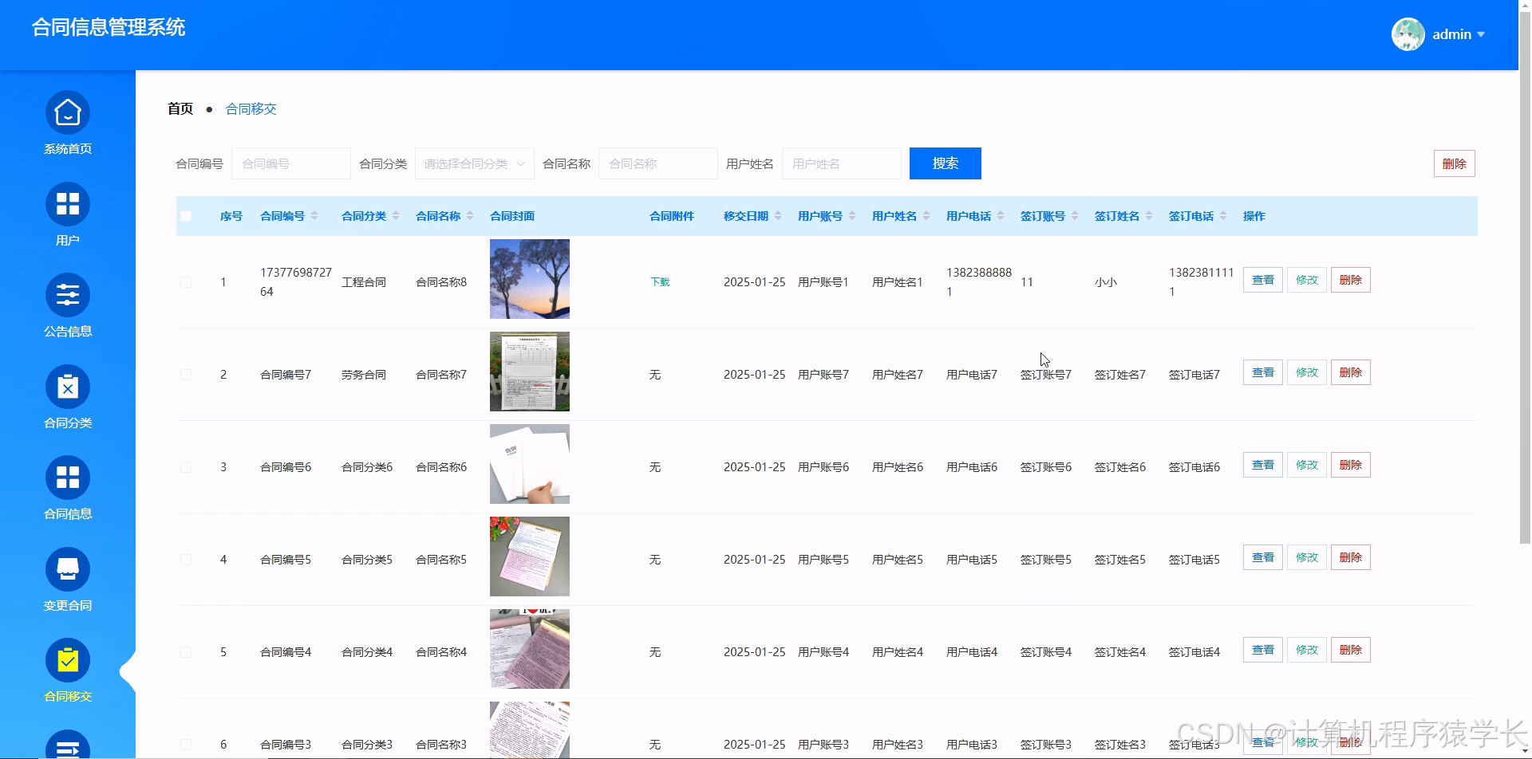Select the 变更合同 sidebar icon
The image size is (1532, 759).
pos(67,568)
